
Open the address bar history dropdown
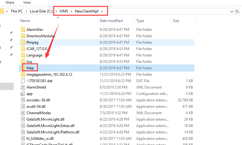point(232,11)
